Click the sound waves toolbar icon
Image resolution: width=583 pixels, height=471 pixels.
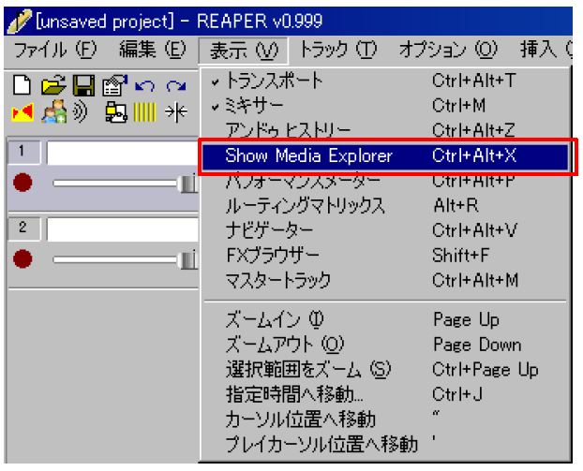81,111
